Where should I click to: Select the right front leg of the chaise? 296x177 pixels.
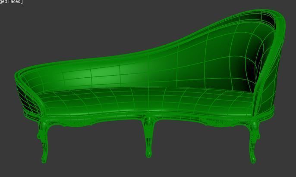pyautogui.click(x=254, y=142)
